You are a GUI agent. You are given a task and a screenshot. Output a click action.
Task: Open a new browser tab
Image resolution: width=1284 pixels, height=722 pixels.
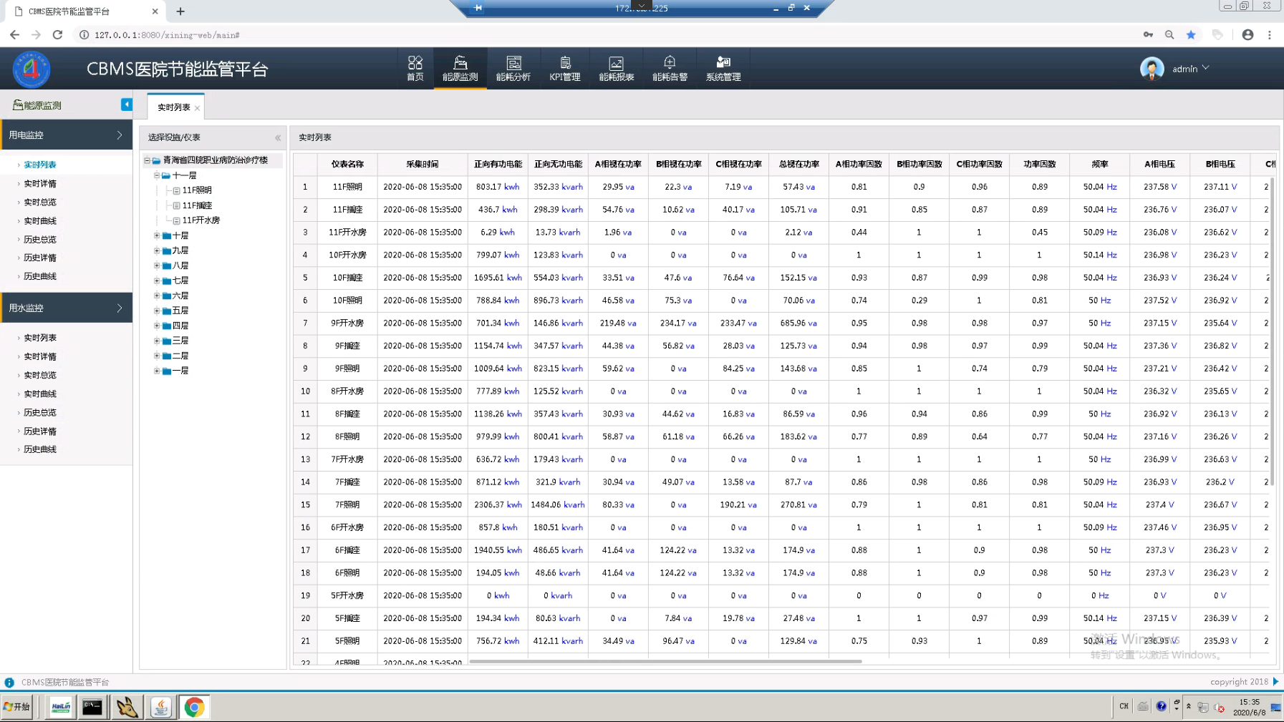(180, 11)
